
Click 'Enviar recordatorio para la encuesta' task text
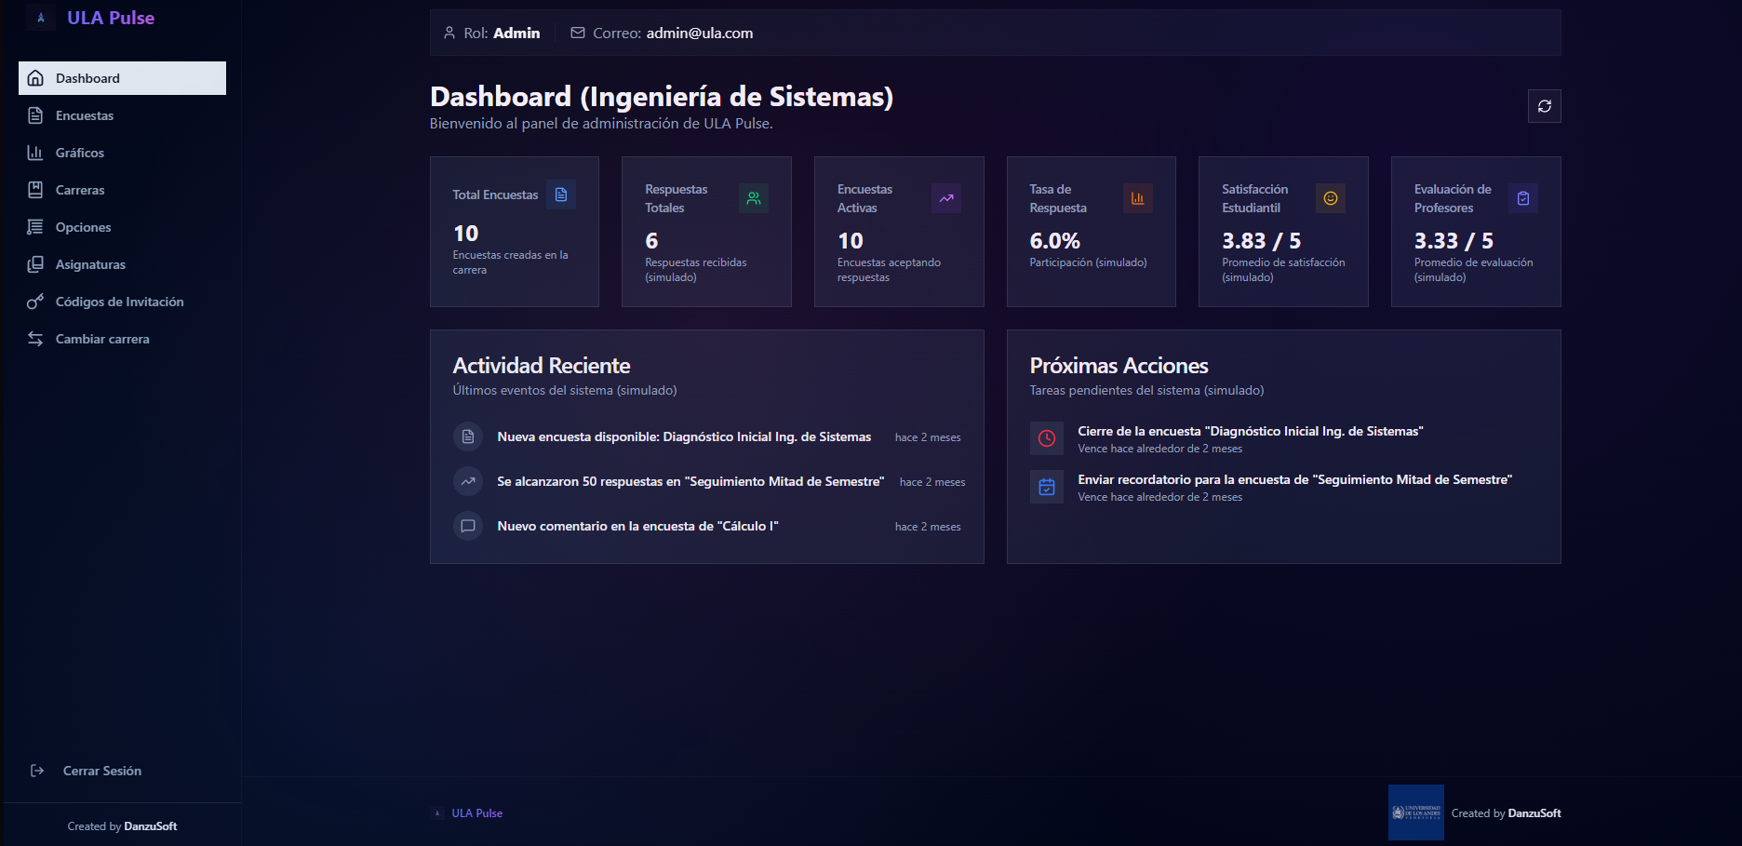(x=1295, y=479)
